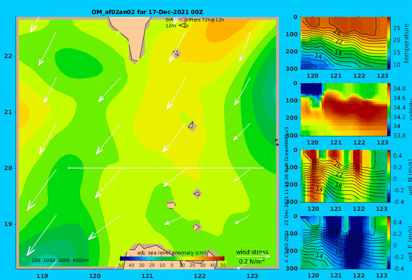Open the salinity cross-section panel
The width and height of the screenshot is (412, 280).
344,110
